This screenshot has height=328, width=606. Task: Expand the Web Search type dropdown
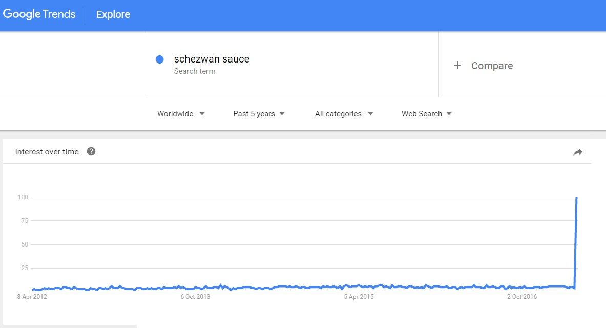click(426, 114)
